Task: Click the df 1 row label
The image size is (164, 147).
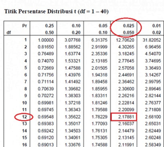Action: pyautogui.click(x=25, y=40)
